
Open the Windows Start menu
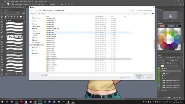[2, 102]
